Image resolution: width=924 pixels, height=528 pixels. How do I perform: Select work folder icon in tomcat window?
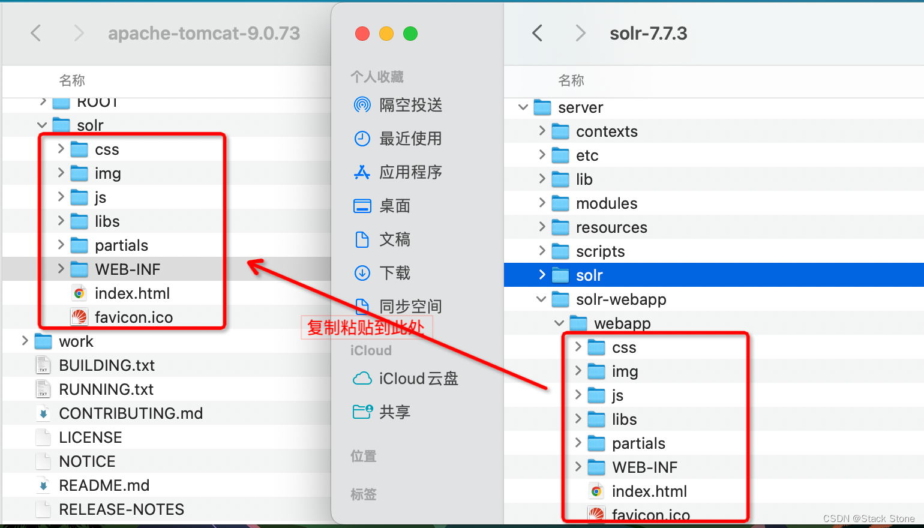[x=43, y=341]
